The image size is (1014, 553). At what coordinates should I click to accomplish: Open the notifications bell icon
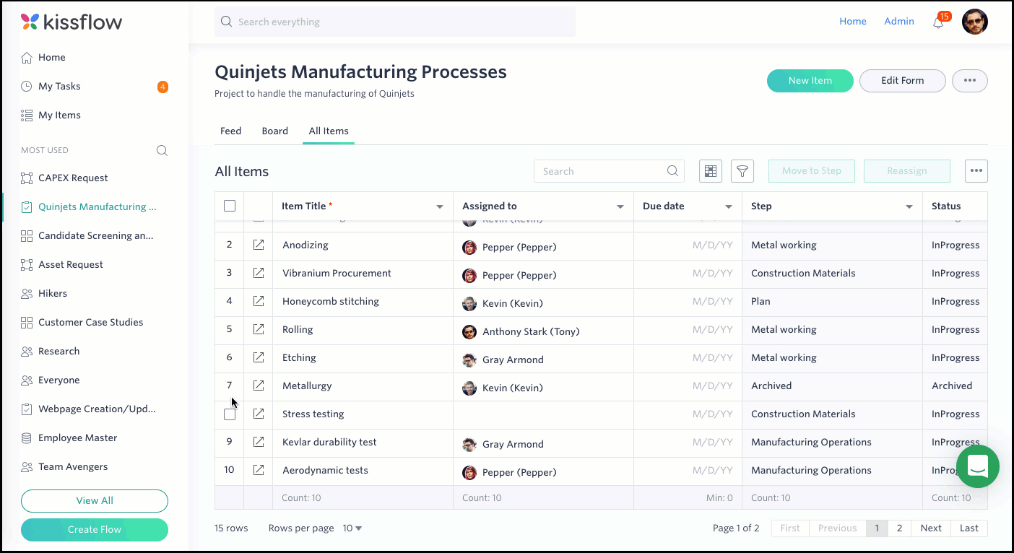(938, 22)
